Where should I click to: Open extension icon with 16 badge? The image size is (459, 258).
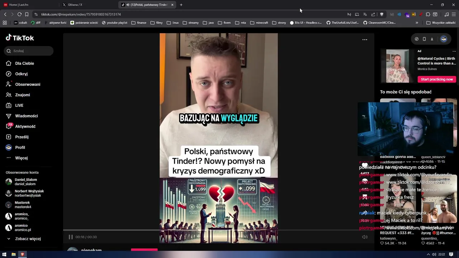407,14
